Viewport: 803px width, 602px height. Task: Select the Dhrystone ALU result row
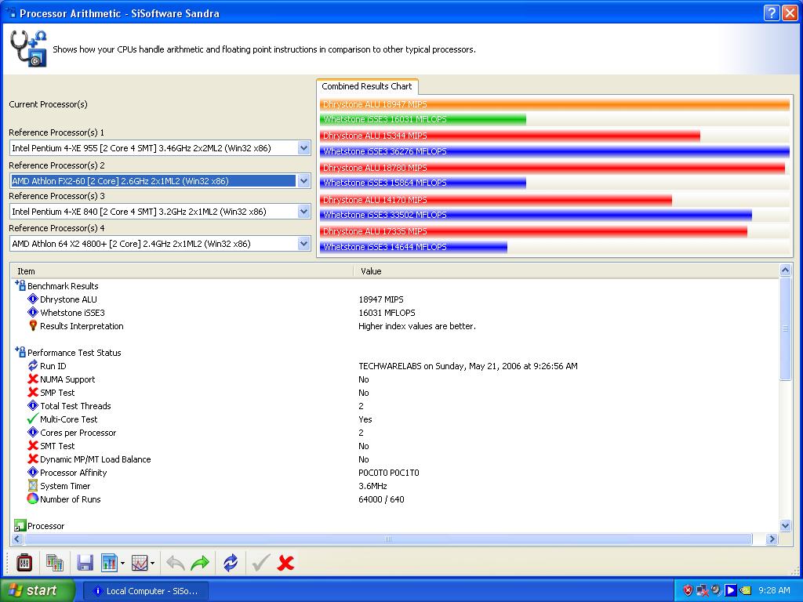pyautogui.click(x=394, y=299)
